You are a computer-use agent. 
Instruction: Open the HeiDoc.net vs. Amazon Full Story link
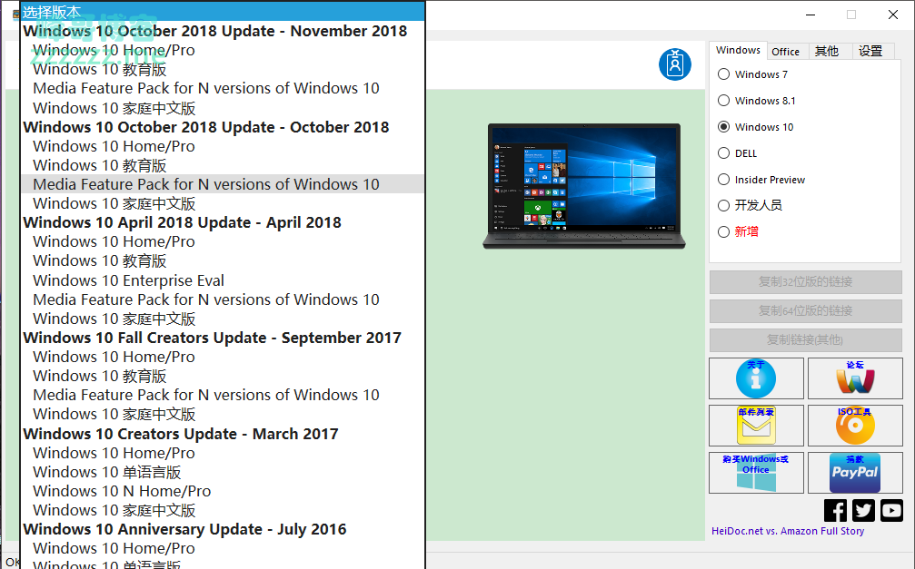tap(788, 531)
